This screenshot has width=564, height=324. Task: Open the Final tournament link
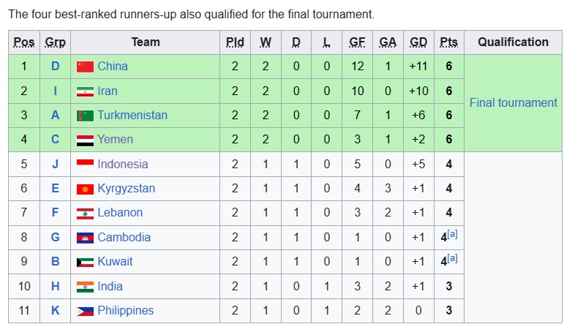pyautogui.click(x=514, y=103)
